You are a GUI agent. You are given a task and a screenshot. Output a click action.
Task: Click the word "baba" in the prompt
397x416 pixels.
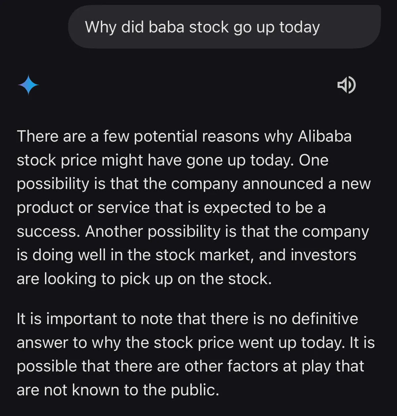coord(166,27)
